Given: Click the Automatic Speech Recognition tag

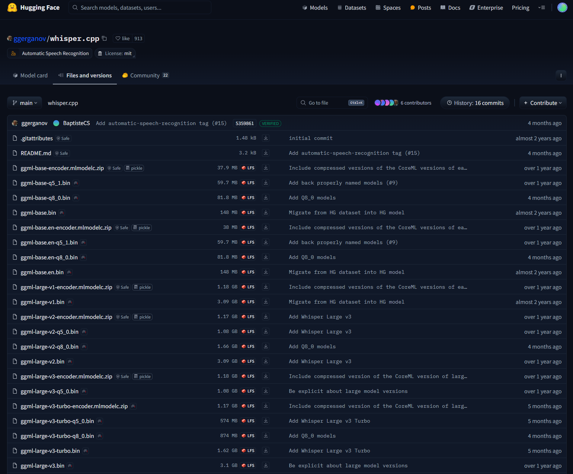Looking at the screenshot, I should coord(50,53).
